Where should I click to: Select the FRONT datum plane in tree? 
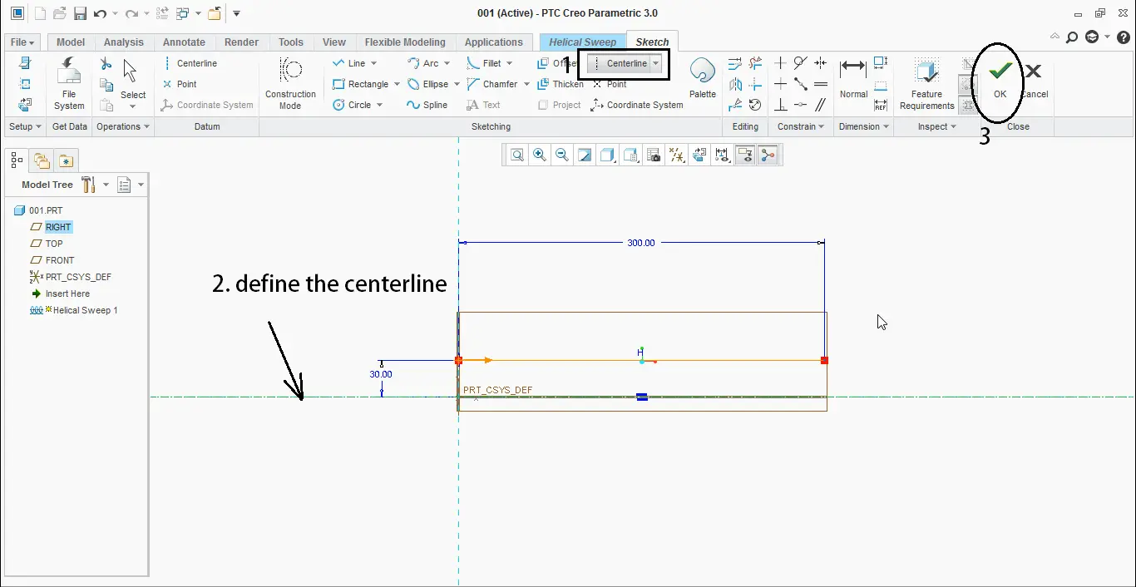60,260
